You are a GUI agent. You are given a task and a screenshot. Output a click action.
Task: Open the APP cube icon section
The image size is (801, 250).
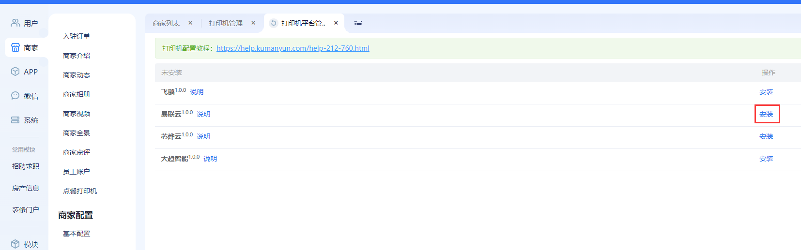[x=15, y=72]
